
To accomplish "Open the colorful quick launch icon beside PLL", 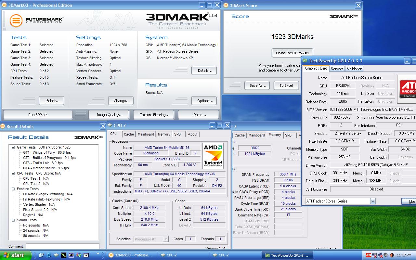I will (x=79, y=255).
